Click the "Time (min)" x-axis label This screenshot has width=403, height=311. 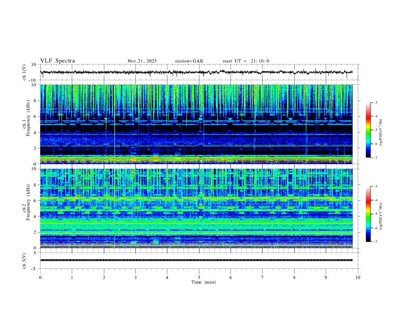[x=204, y=282]
